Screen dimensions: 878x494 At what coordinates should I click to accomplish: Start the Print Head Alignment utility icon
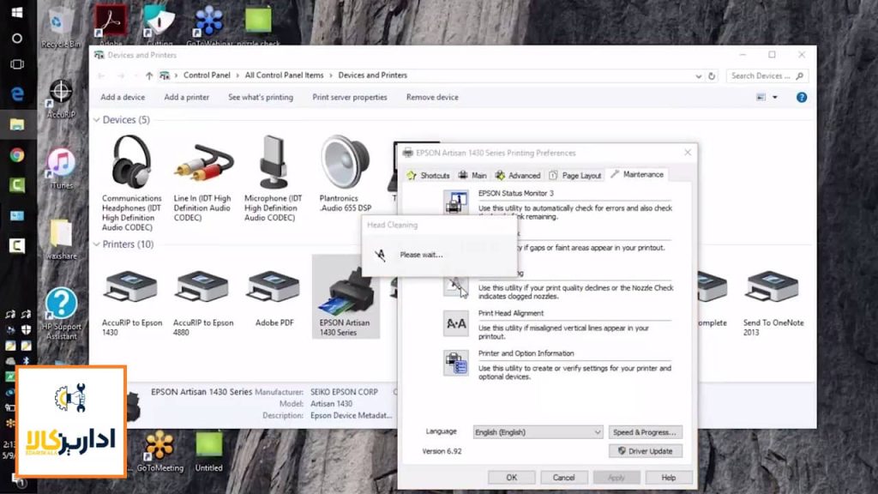(456, 323)
